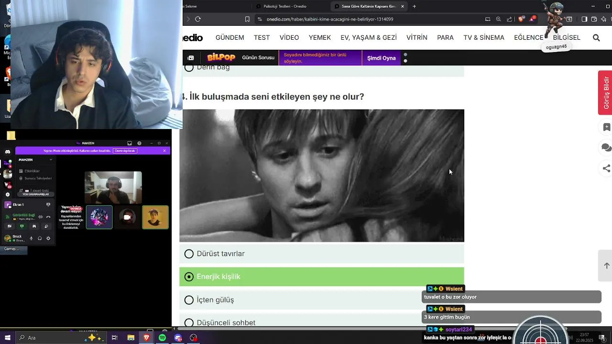The width and height of the screenshot is (612, 344).
Task: Click the Yeni Okunmamışlar pill in Discord
Action: [x=36, y=194]
